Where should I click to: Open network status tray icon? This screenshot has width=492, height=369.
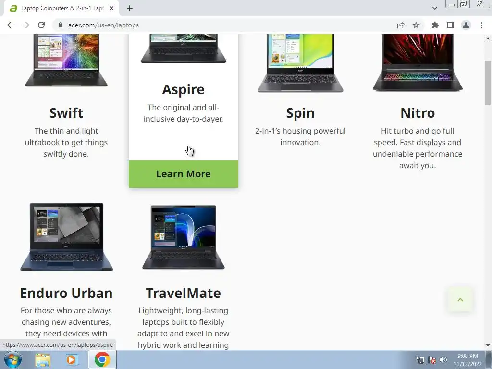point(420,360)
